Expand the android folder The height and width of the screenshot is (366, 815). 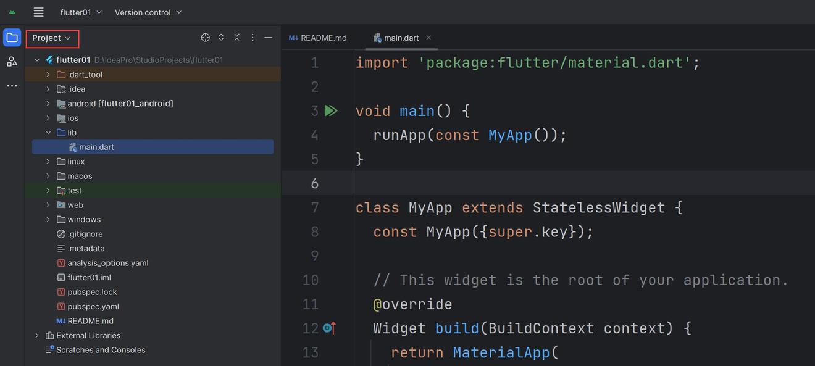coord(48,104)
